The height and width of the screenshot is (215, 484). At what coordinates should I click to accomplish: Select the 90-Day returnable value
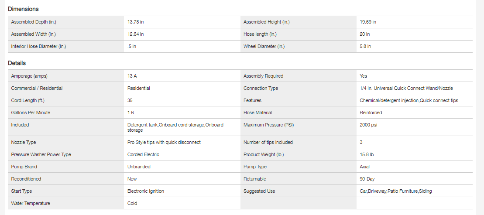[367, 179]
